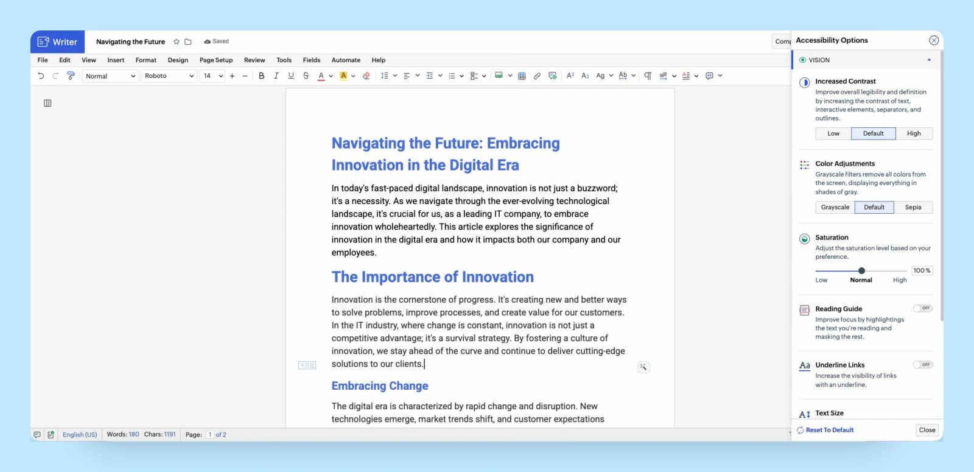974x472 pixels.
Task: Click the English (US) language selector
Action: [80, 434]
